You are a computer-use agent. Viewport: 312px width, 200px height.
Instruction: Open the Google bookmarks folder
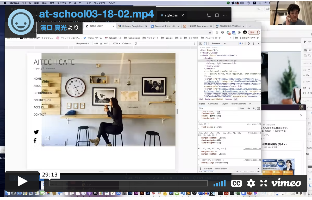167,38
